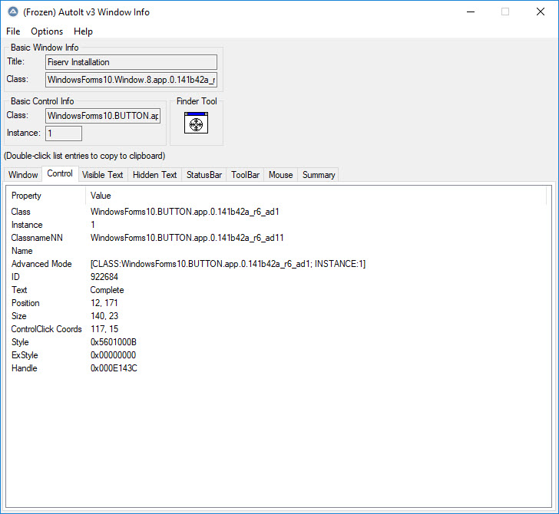Switch to the Window tab
Image resolution: width=559 pixels, height=514 pixels.
pos(23,175)
